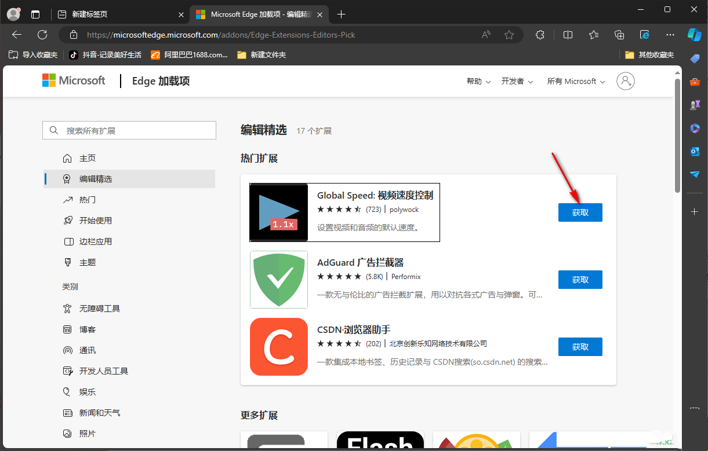Open the Extensions puzzle icon
Image resolution: width=708 pixels, height=451 pixels.
click(540, 35)
